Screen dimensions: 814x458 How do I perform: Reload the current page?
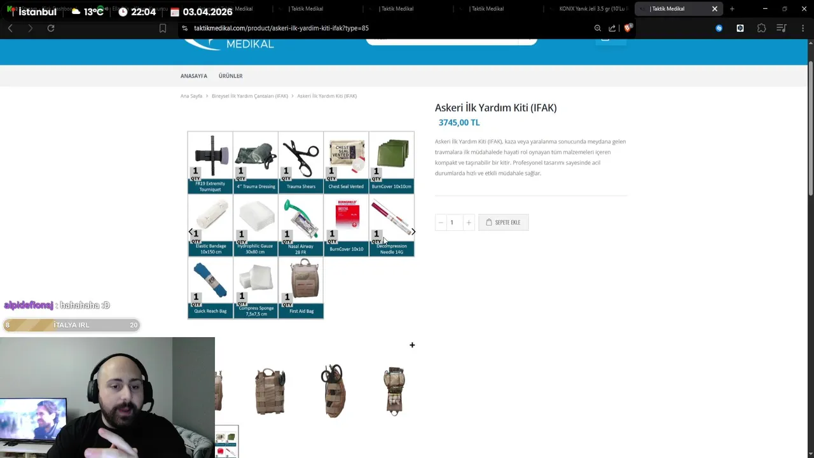tap(51, 28)
